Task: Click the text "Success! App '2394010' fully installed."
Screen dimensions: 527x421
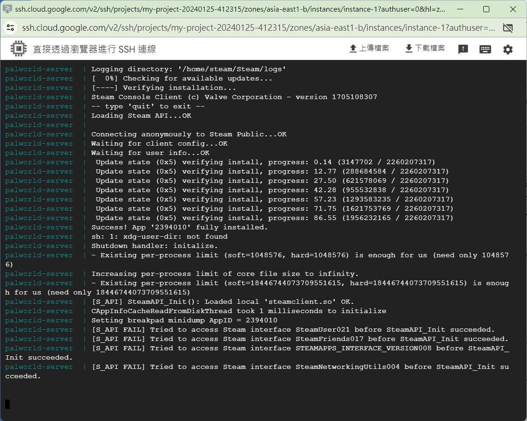Action: coord(180,227)
